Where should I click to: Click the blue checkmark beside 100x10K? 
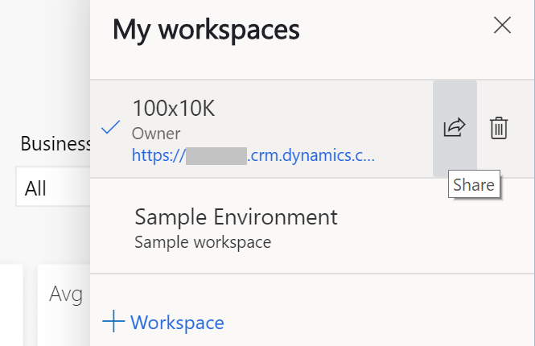tap(112, 128)
